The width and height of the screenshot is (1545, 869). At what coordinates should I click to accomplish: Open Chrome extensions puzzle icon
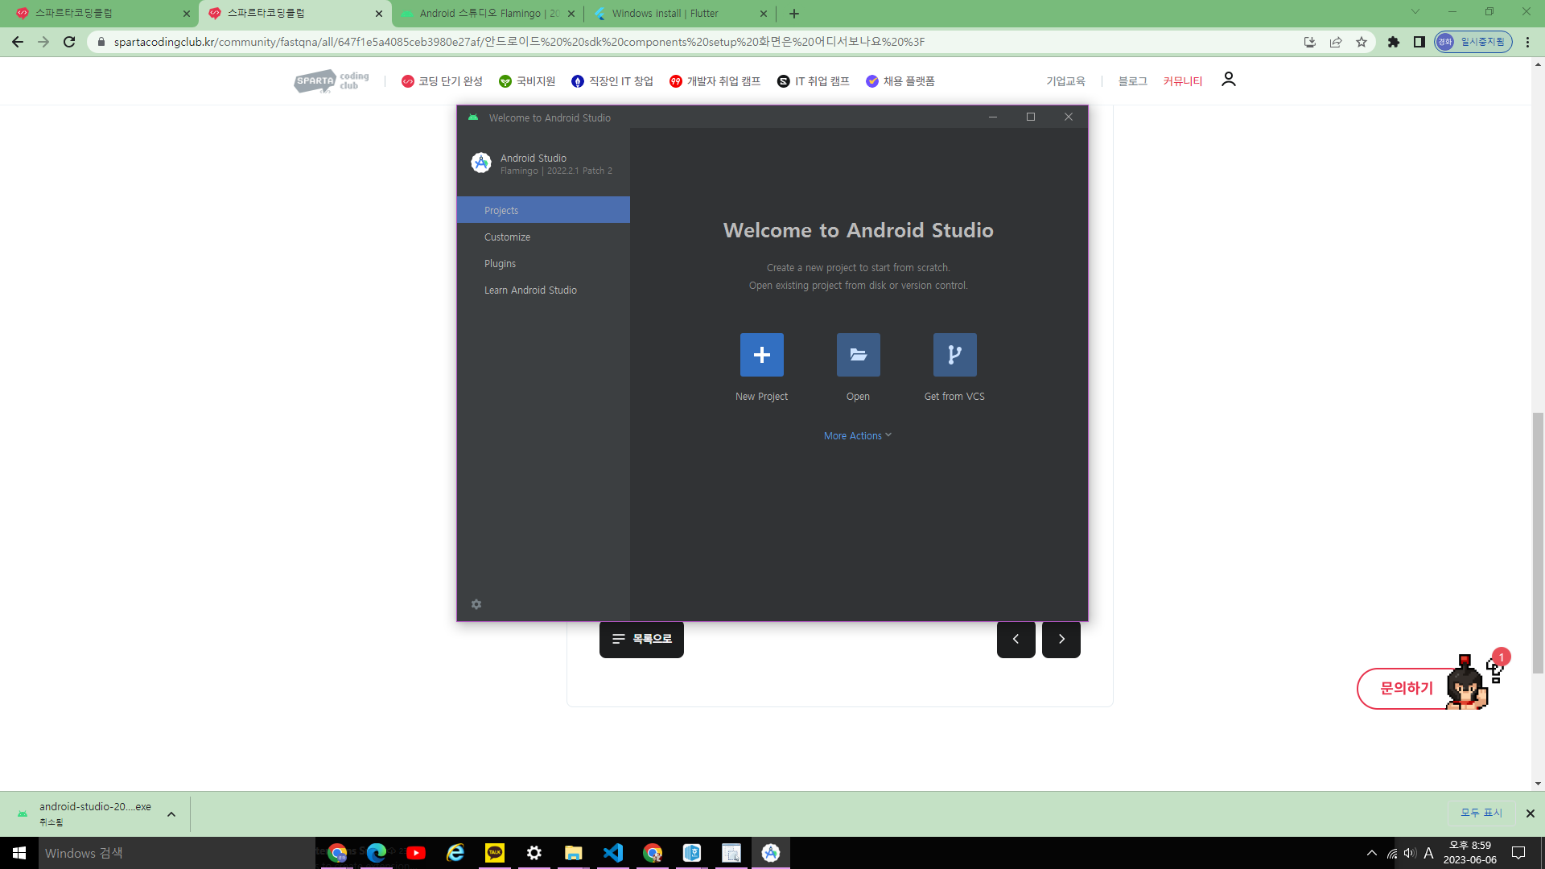[1394, 42]
